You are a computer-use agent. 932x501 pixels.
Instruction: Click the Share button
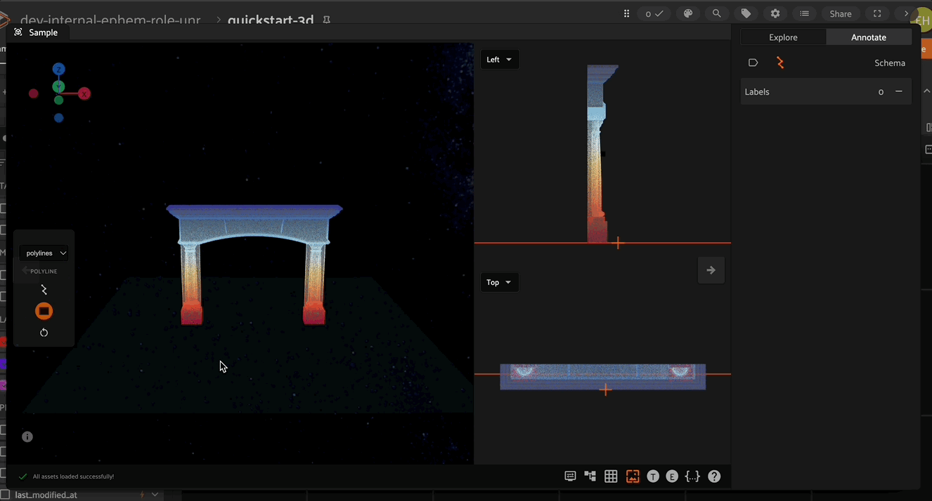click(841, 14)
